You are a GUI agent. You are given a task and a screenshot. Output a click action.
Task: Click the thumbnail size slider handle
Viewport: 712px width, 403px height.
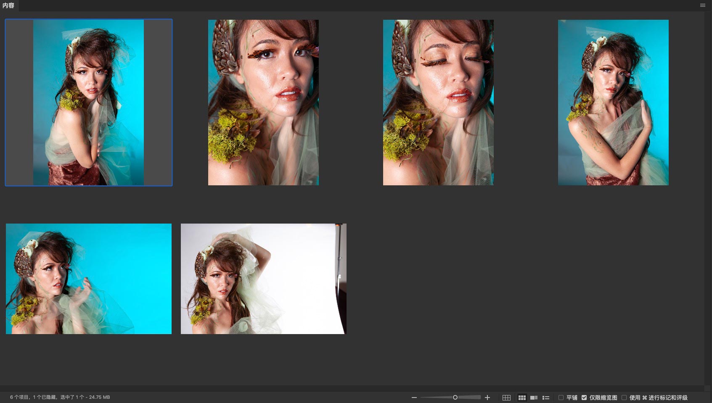pos(455,398)
